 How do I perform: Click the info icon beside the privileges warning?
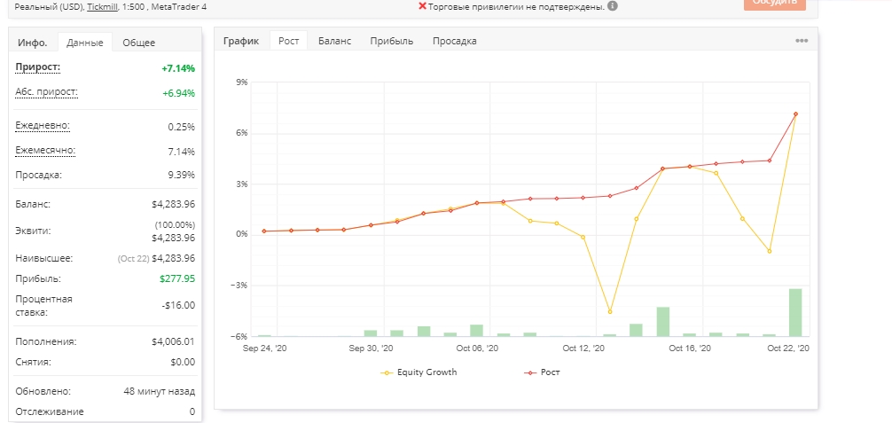(612, 6)
